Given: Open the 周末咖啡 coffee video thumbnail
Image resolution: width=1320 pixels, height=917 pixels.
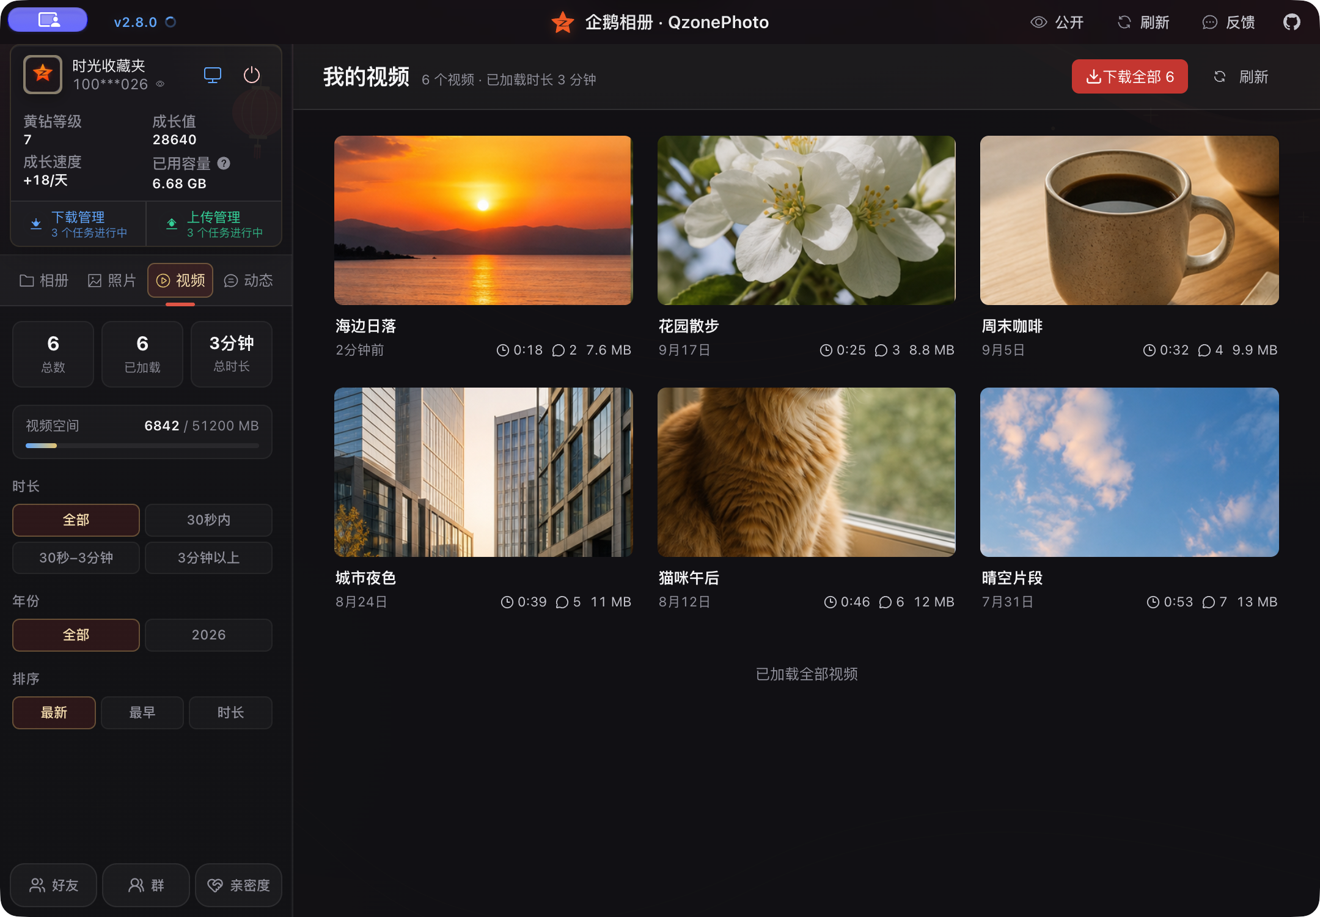Looking at the screenshot, I should 1129,220.
